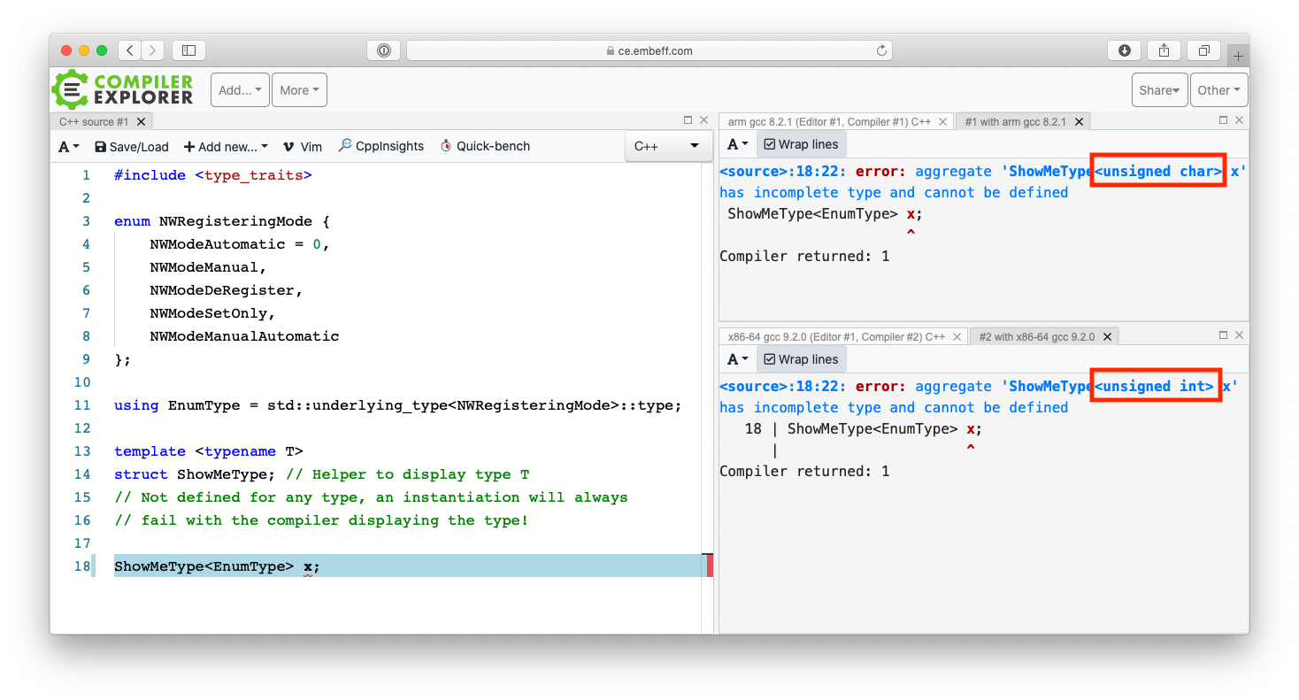Reload the page in the address bar

(x=881, y=50)
